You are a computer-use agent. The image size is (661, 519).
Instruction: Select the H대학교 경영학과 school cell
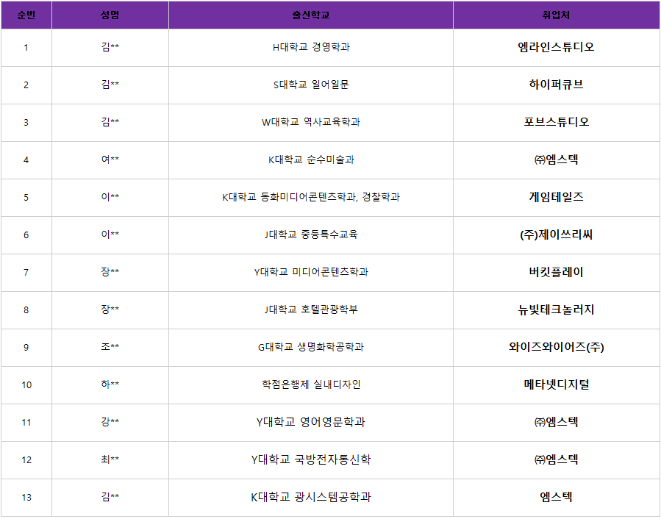310,48
